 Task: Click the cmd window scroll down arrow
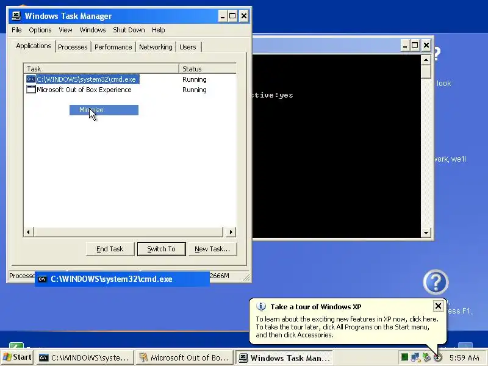coord(426,232)
